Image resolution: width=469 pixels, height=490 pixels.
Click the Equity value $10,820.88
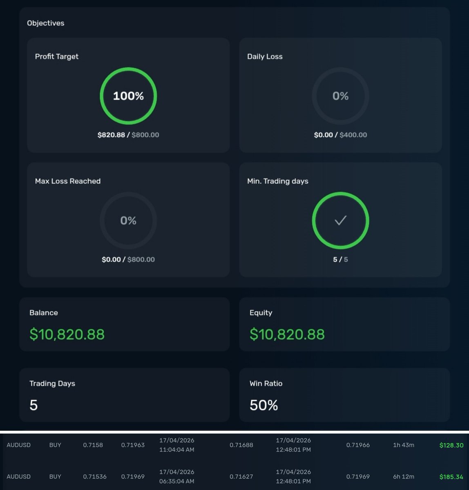pos(287,334)
